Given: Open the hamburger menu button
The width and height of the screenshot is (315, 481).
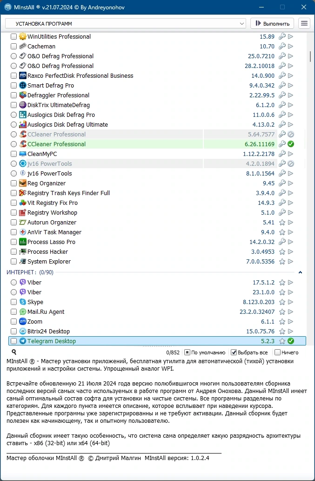Looking at the screenshot, I should 304,24.
